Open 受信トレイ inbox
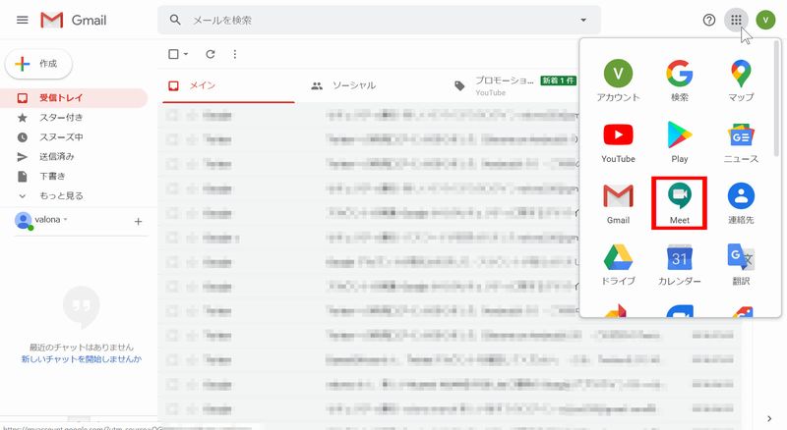Image resolution: width=787 pixels, height=430 pixels. [74, 98]
